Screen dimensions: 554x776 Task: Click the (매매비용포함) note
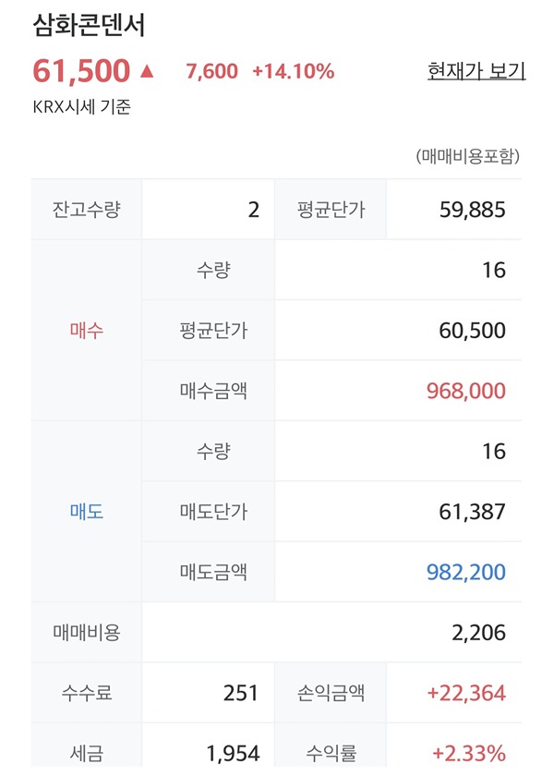point(467,156)
